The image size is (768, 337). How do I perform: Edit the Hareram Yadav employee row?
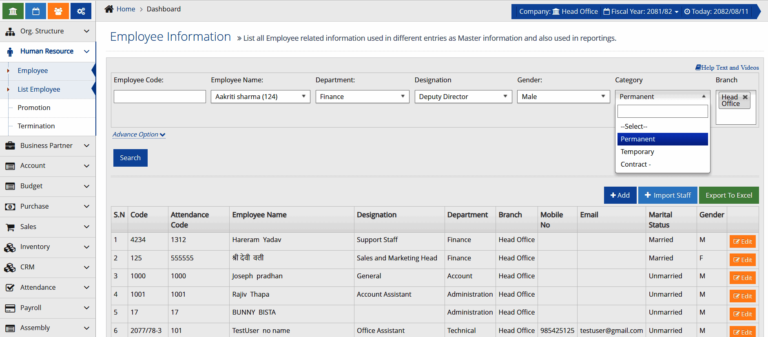(x=742, y=241)
